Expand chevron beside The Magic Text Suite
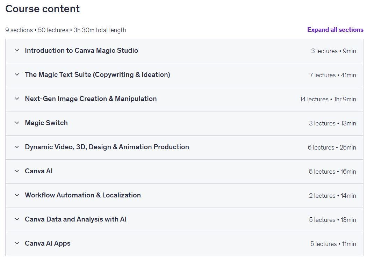The image size is (367, 261). click(x=17, y=74)
